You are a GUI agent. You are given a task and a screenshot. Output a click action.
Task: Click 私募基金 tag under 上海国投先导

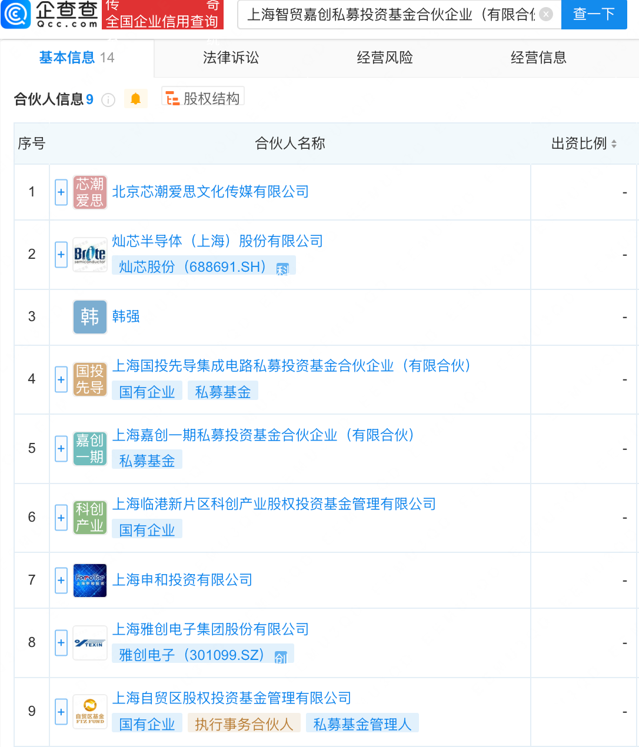tap(223, 392)
